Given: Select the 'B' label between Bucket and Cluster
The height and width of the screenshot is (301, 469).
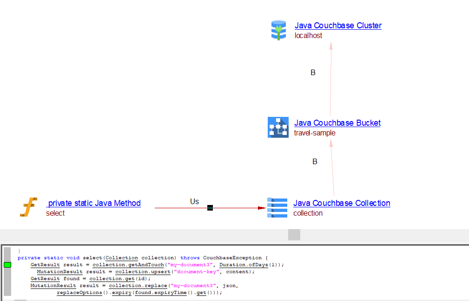Looking at the screenshot, I should [x=313, y=73].
